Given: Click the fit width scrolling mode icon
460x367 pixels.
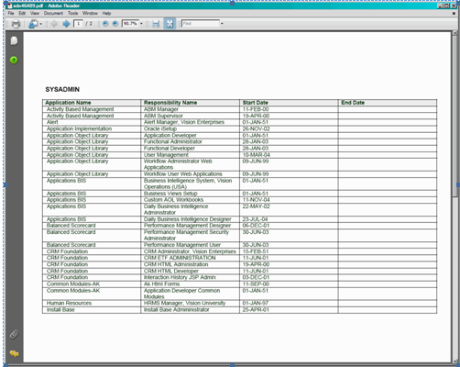Looking at the screenshot, I should pyautogui.click(x=156, y=24).
